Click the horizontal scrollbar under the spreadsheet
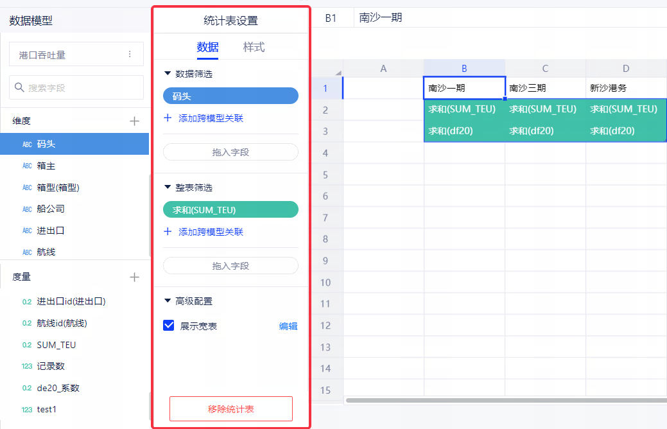The height and width of the screenshot is (429, 667). coord(501,401)
